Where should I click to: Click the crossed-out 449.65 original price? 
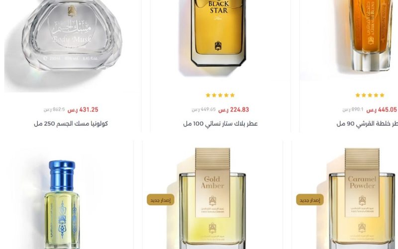[x=203, y=110]
